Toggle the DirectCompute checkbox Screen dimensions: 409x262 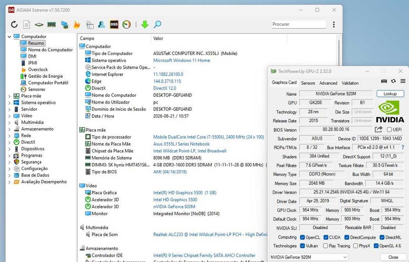point(347,237)
